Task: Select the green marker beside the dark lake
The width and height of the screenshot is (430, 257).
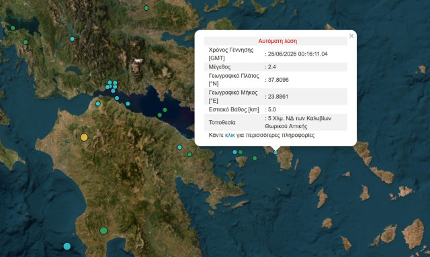Action: pyautogui.click(x=13, y=28)
